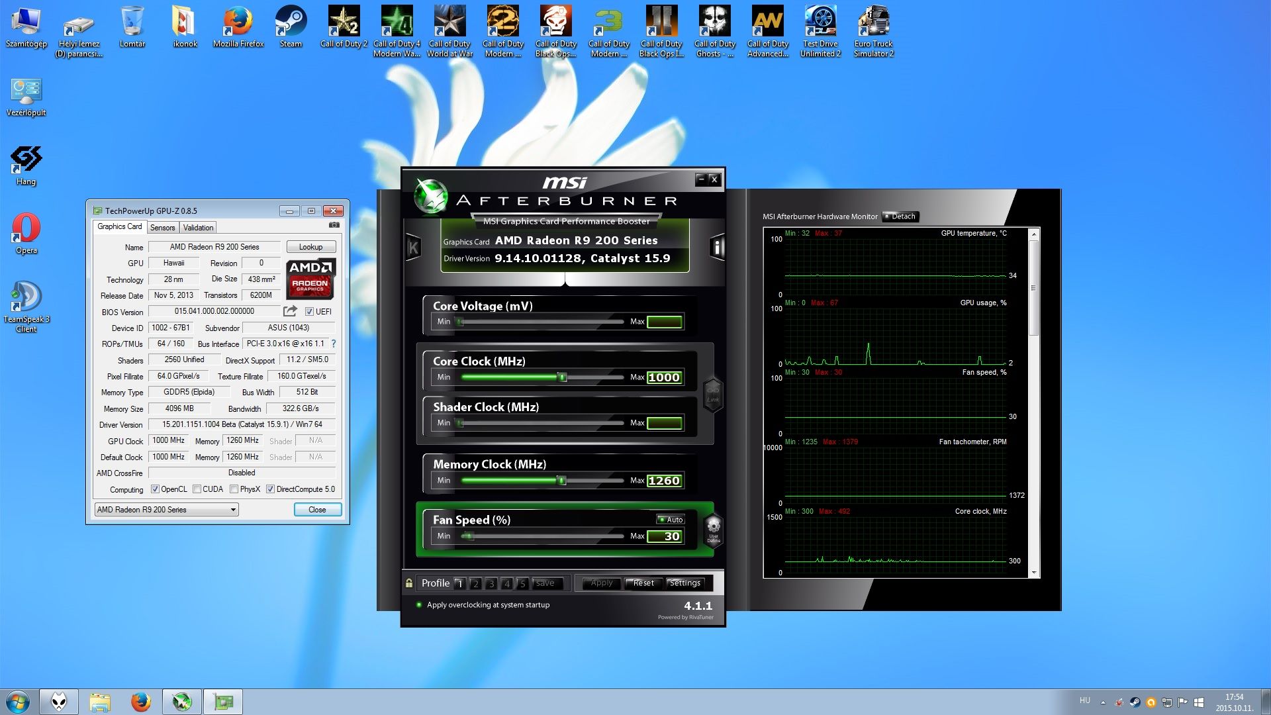Image resolution: width=1271 pixels, height=715 pixels.
Task: Click HU language indicator in taskbar
Action: click(x=1085, y=700)
